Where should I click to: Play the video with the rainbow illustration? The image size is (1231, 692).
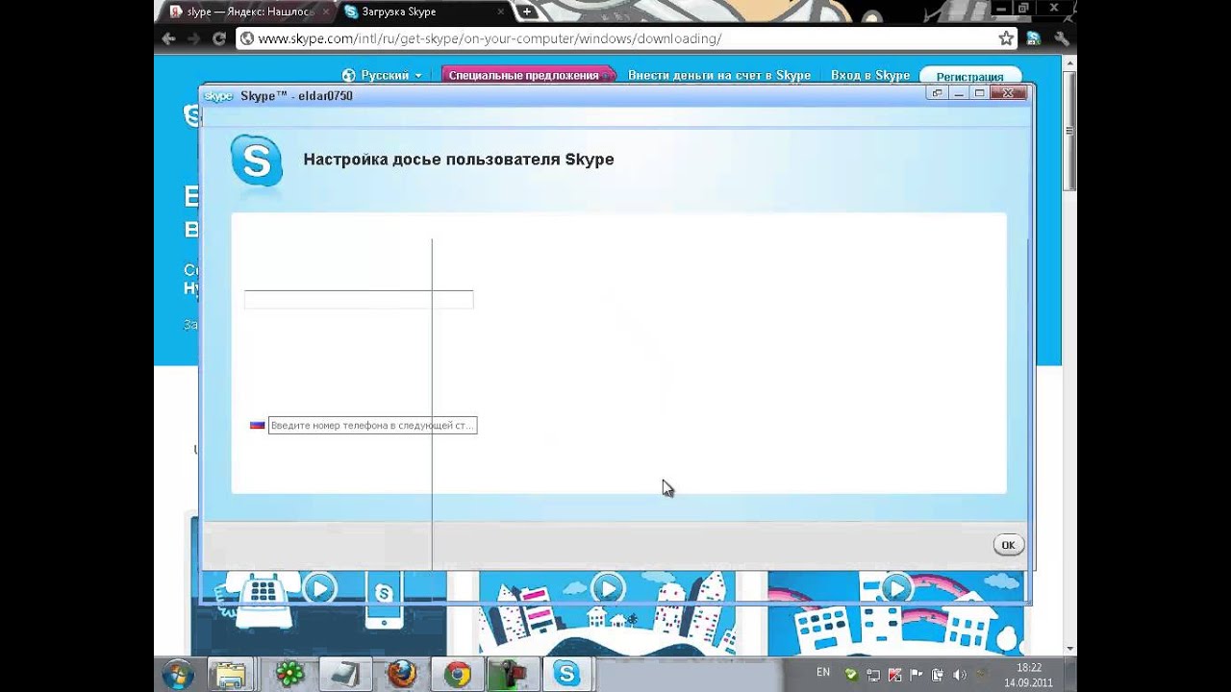click(x=895, y=587)
